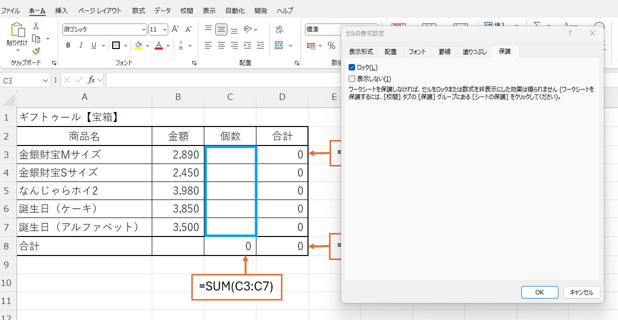
Task: Confirm settings with the OK button
Action: [539, 292]
